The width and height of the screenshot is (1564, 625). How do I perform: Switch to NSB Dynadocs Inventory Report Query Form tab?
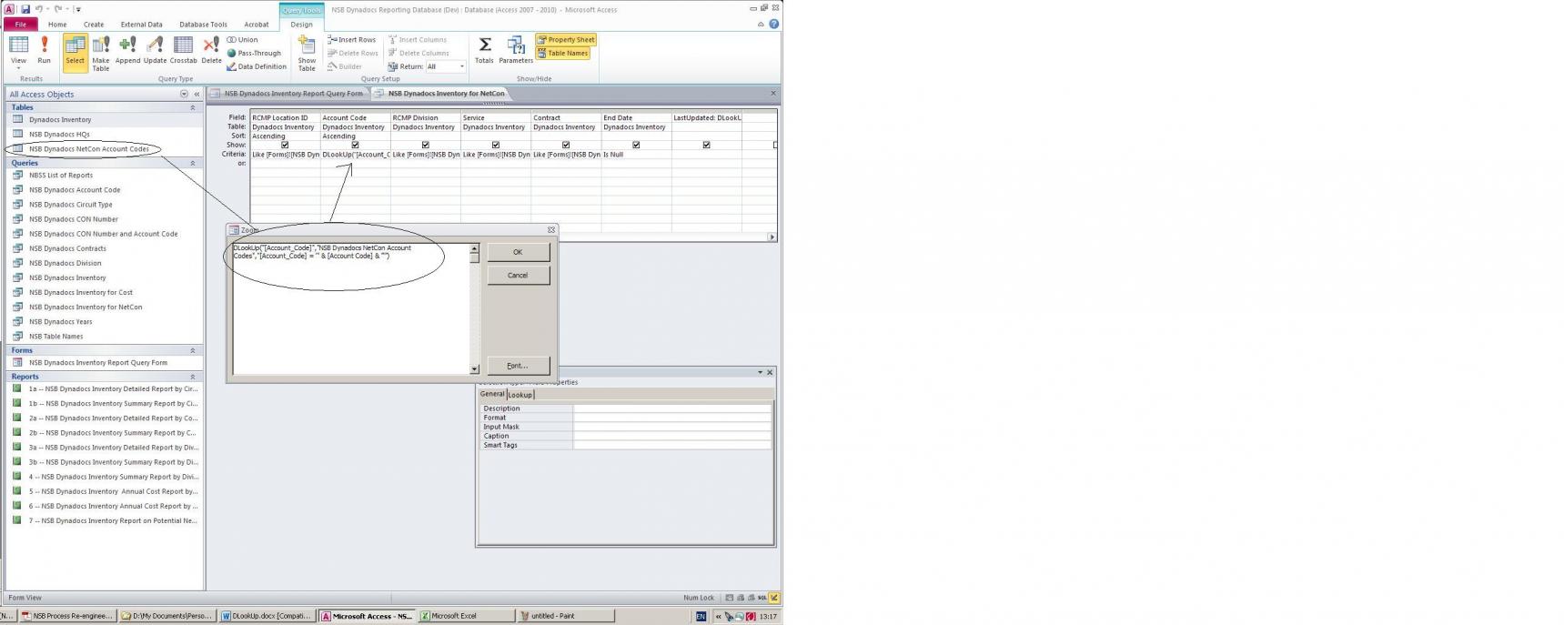287,94
